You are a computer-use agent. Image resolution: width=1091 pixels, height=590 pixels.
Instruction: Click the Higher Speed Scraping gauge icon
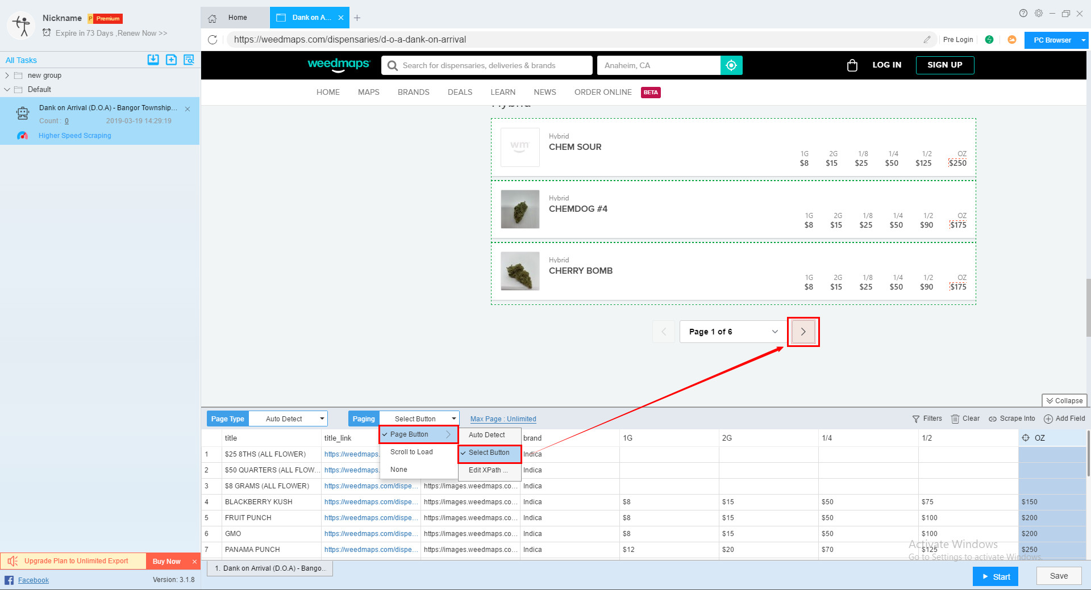click(22, 136)
